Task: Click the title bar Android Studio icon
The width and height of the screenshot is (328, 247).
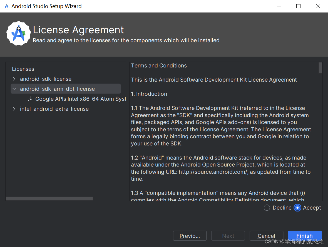Action: pyautogui.click(x=6, y=6)
